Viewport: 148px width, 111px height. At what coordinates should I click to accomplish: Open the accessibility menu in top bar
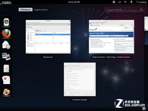pyautogui.click(x=114, y=2)
